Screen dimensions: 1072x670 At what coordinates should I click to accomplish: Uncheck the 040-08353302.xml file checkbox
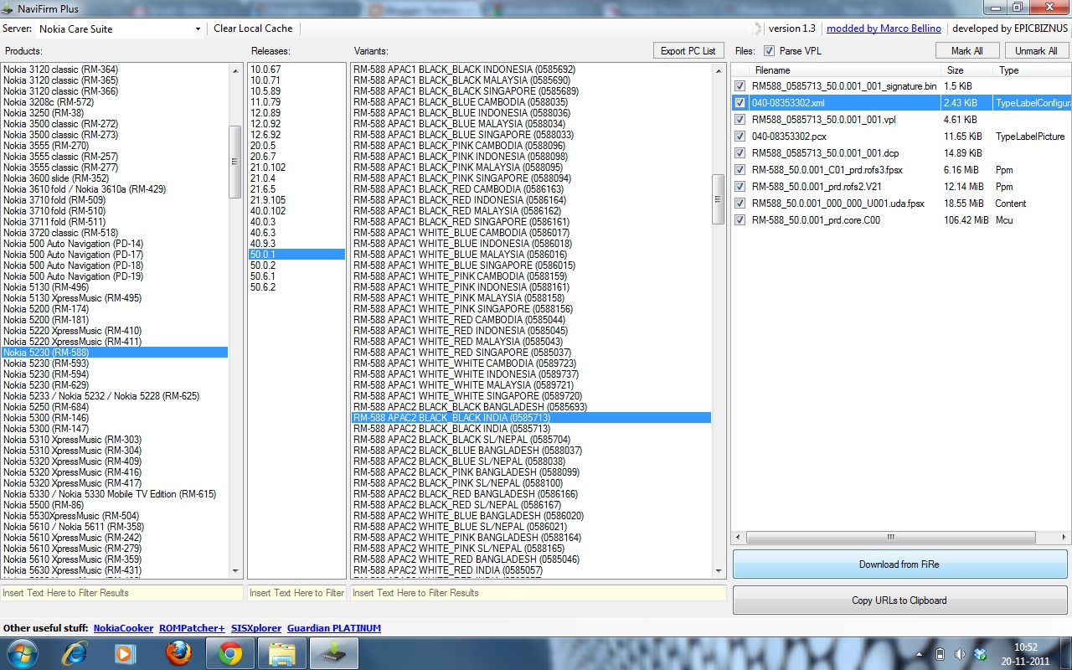[x=740, y=103]
